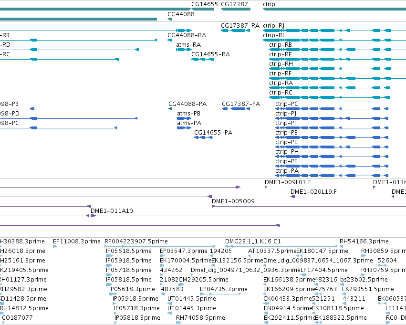The image size is (406, 325).
Task: Select the DME1-011A10 clone
Action: click(112, 211)
